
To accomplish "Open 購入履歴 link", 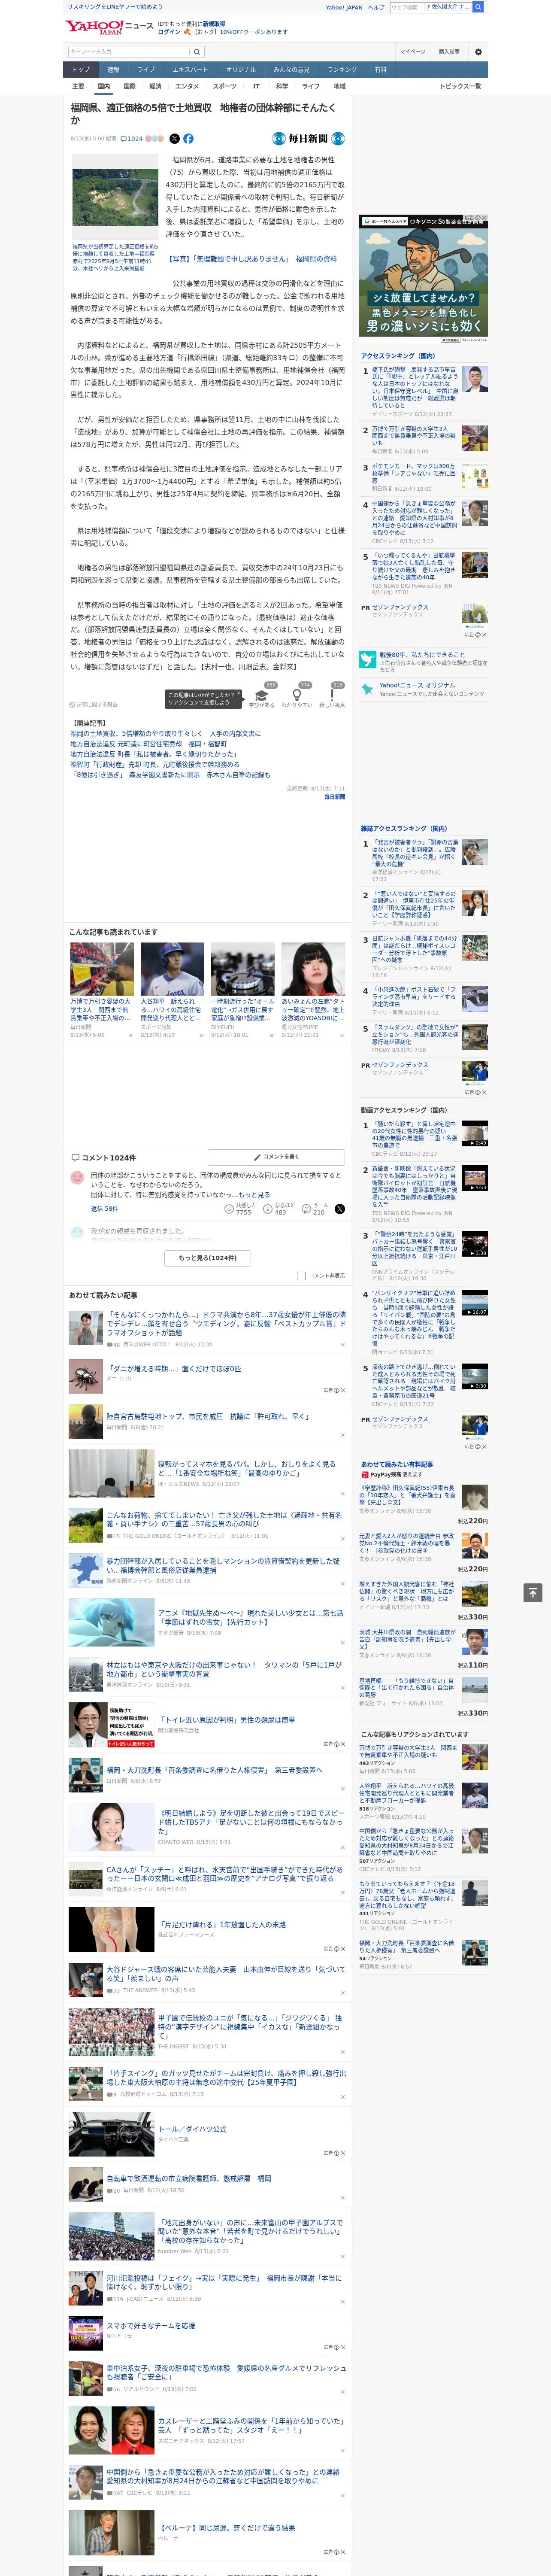I will click(449, 51).
